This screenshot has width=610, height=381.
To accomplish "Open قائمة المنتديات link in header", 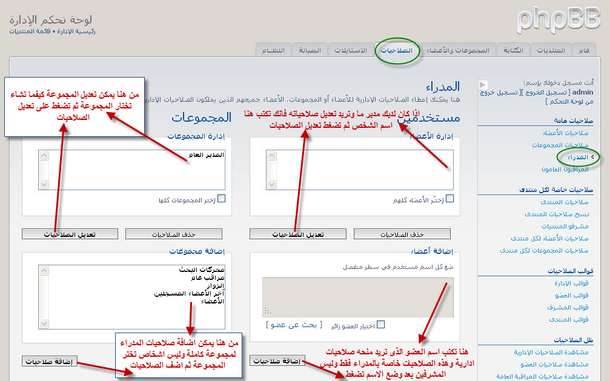I will click(x=30, y=31).
